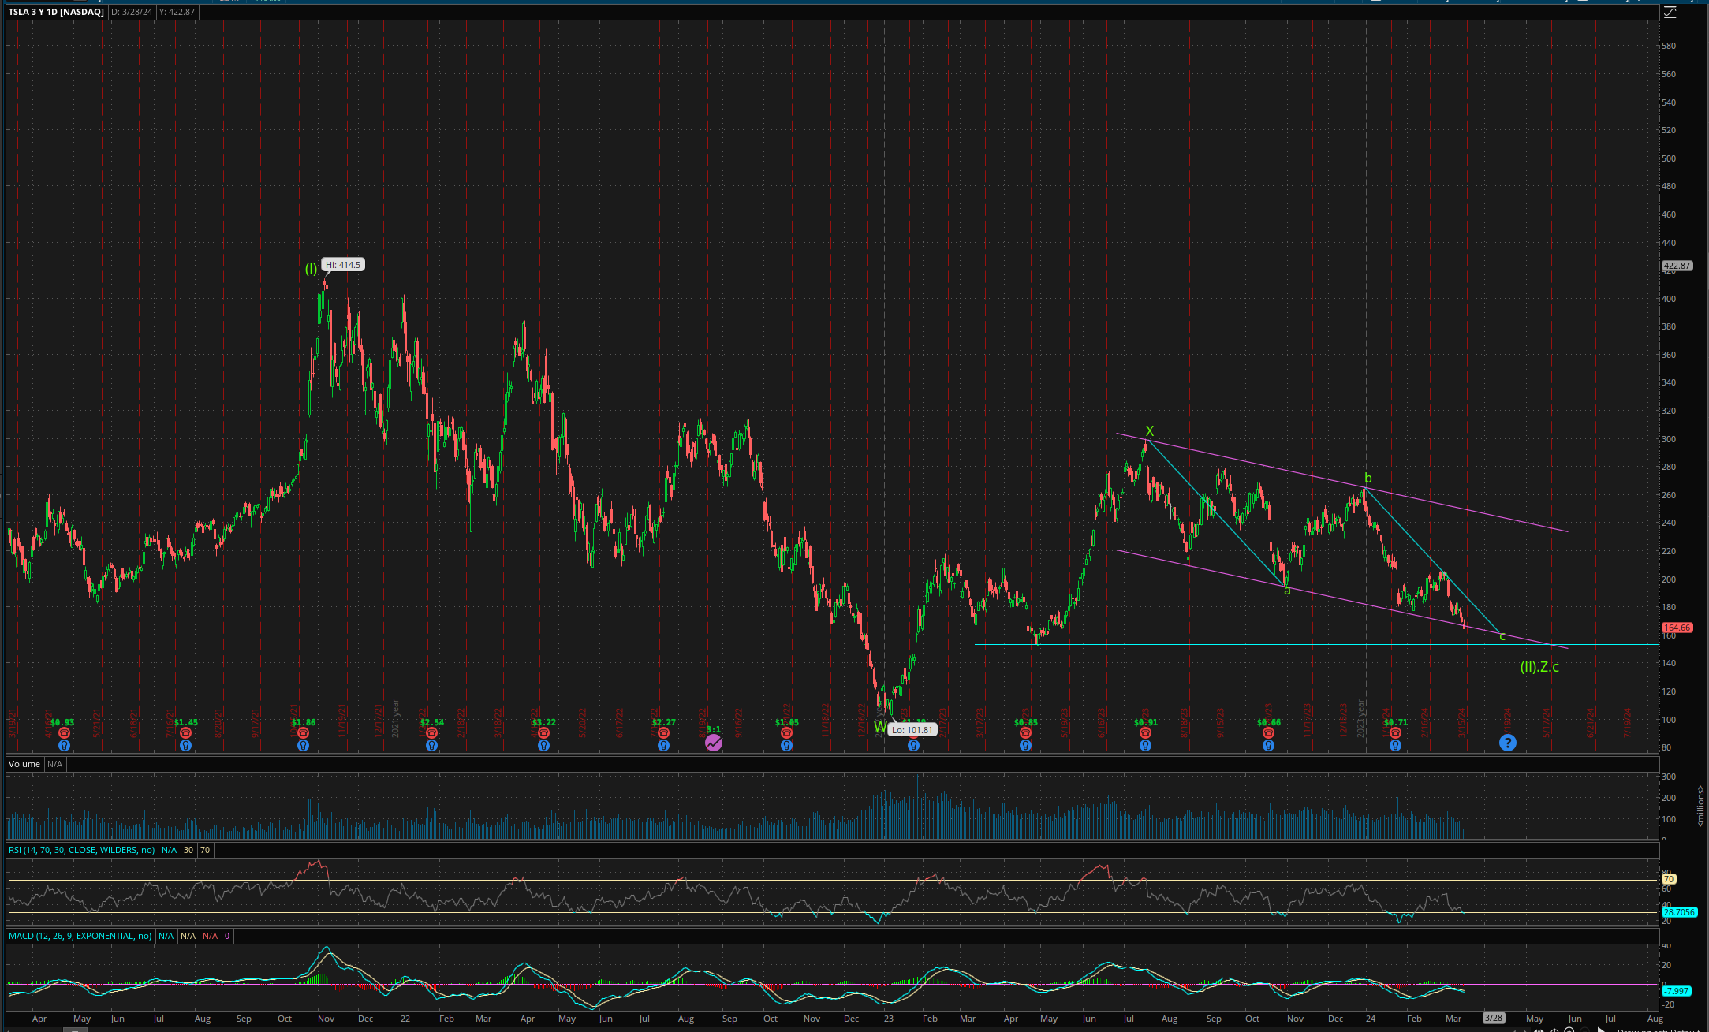The image size is (1709, 1032).
Task: Select the green W wave label
Action: [880, 727]
